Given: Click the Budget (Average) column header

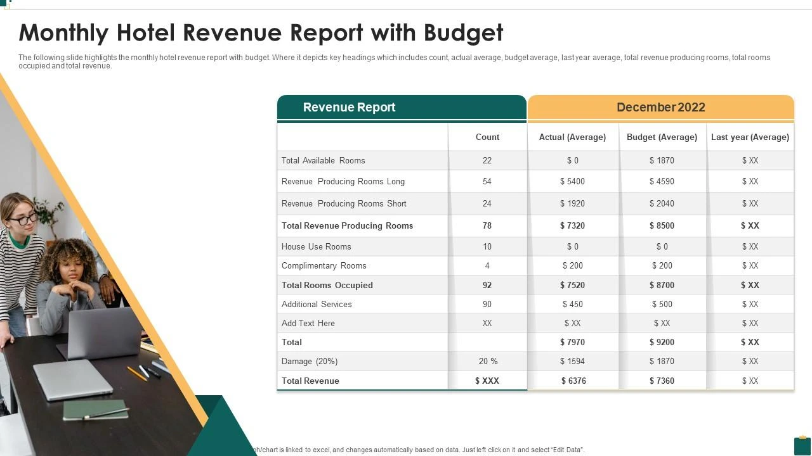Looking at the screenshot, I should click(662, 137).
